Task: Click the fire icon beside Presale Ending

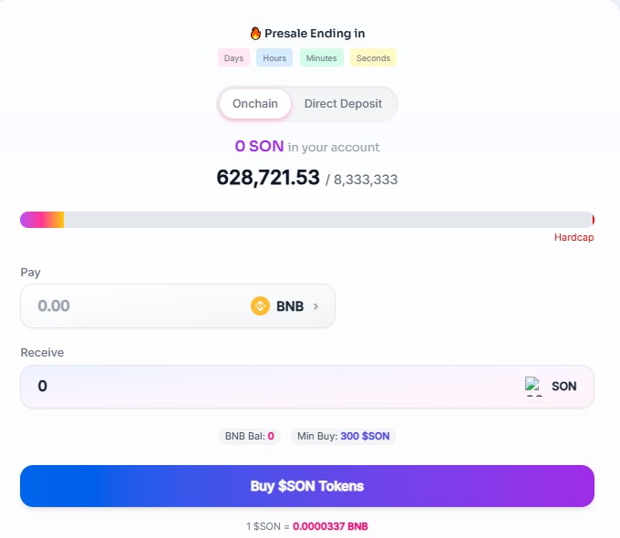Action: [255, 34]
